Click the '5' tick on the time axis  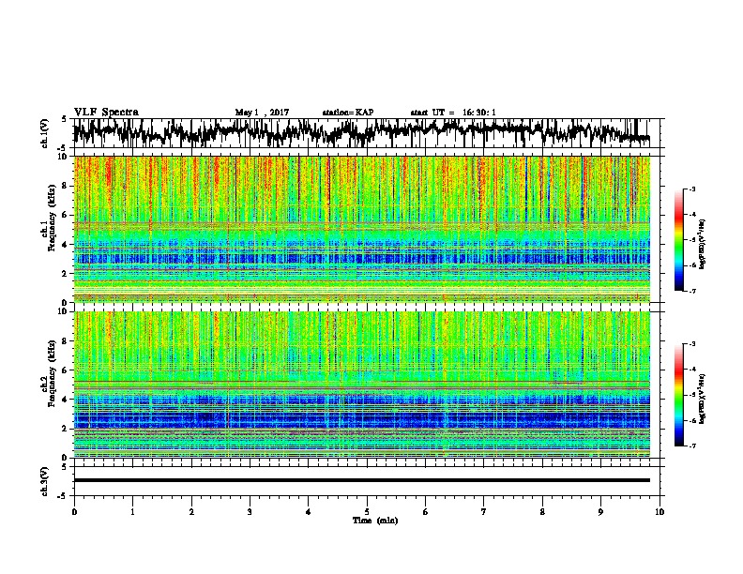click(367, 512)
